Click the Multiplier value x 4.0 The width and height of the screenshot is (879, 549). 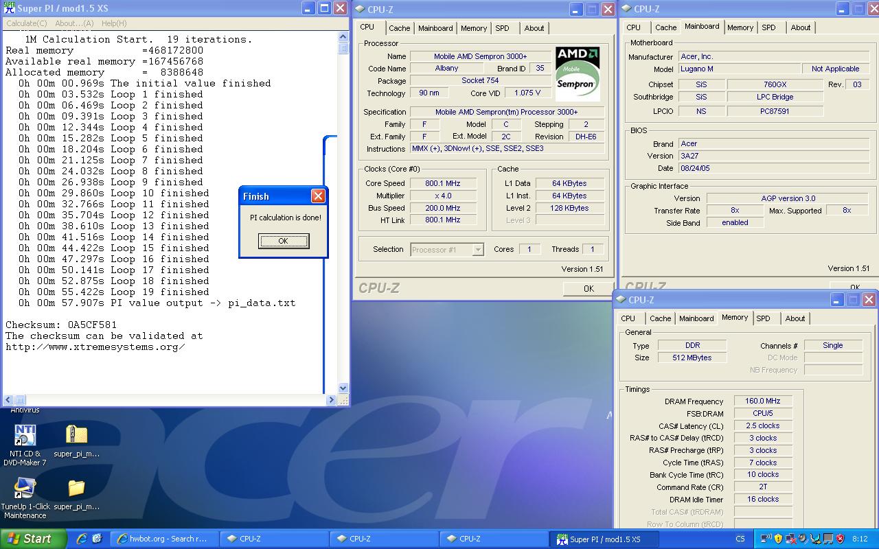[443, 196]
